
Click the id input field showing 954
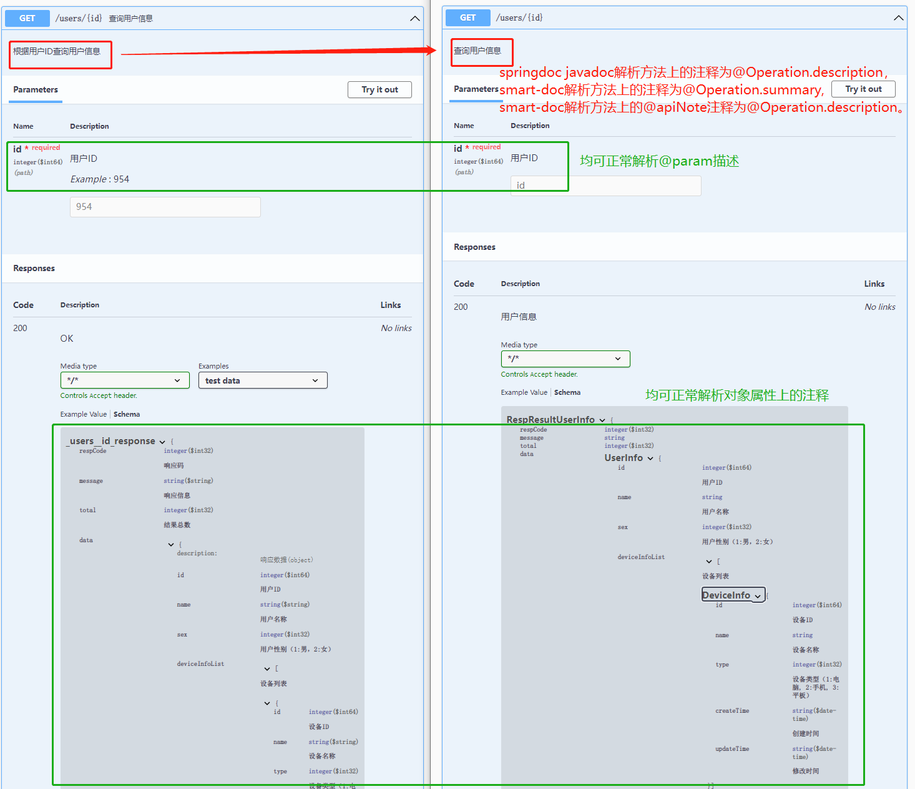tap(165, 207)
